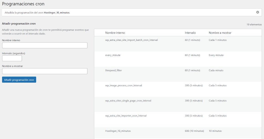Click the Nombre a mostrar column header
264x139 pixels.
[x=220, y=33]
